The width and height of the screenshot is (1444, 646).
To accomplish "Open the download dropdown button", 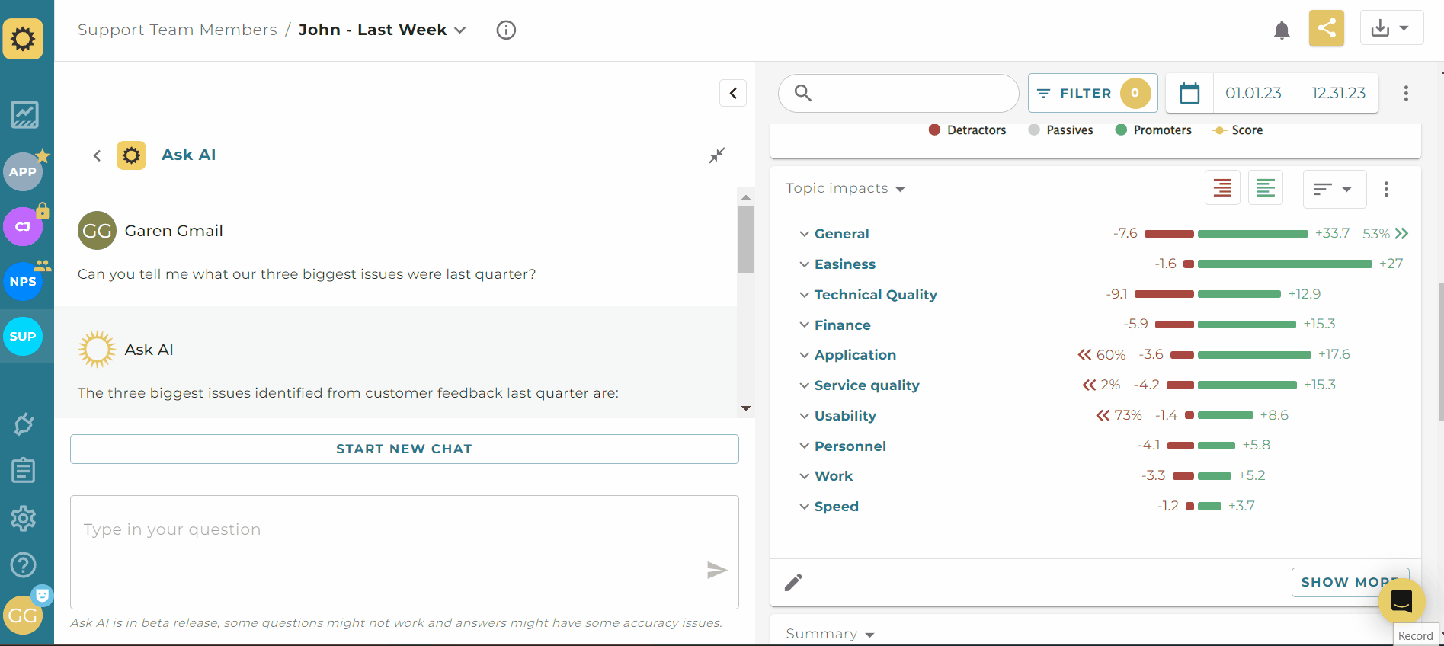I will point(1391,28).
